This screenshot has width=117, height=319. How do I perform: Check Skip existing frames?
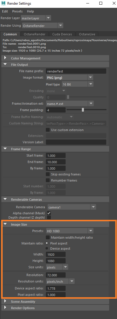(x=48, y=174)
